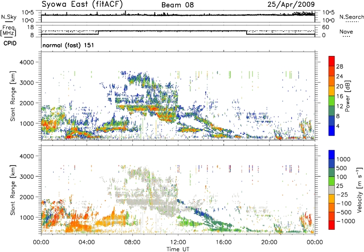Select the gray segment of the Velocity colorbar

pos(332,190)
